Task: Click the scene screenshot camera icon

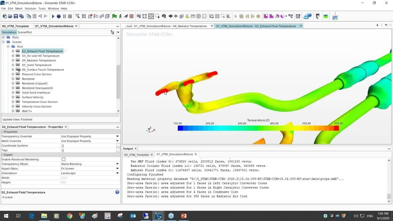Action: pos(164,16)
